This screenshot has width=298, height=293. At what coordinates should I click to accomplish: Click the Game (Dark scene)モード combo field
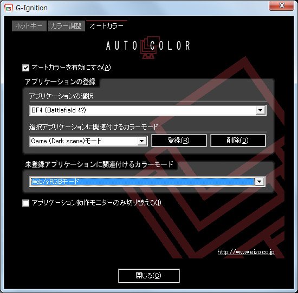tap(88, 141)
